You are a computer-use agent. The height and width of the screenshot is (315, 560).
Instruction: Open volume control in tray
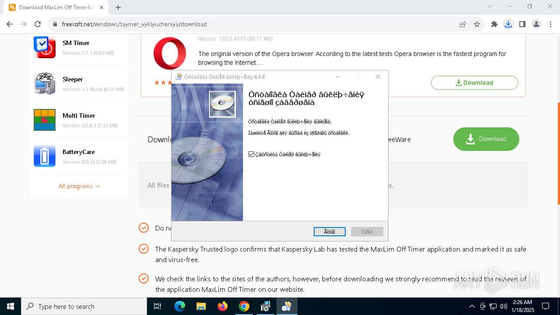click(503, 306)
